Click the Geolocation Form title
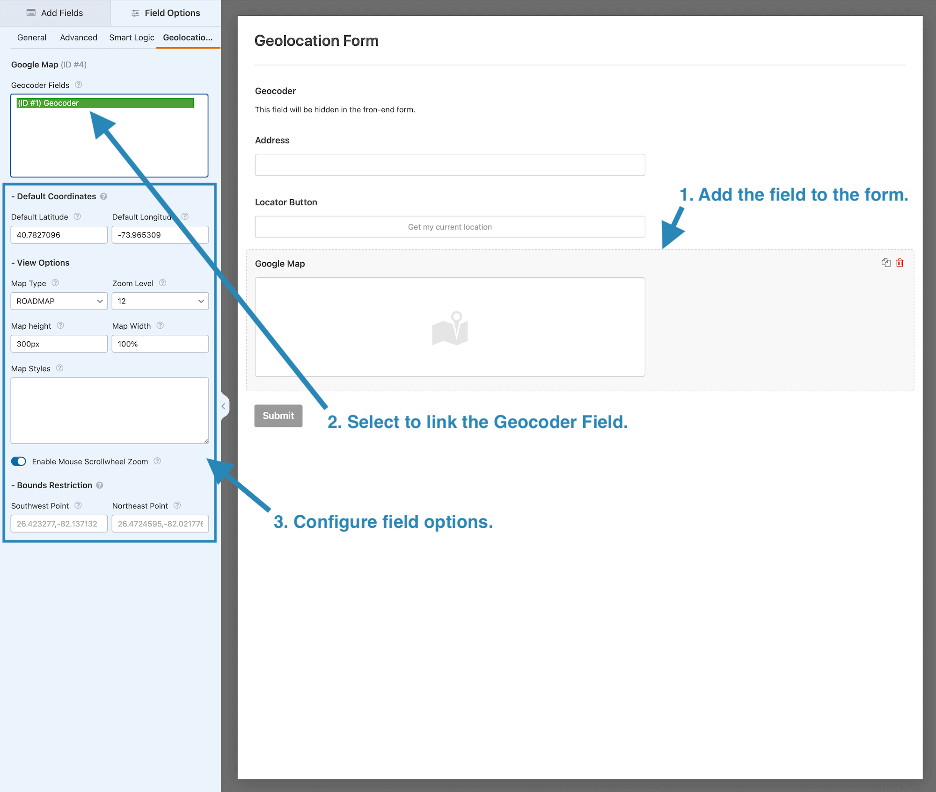This screenshot has width=936, height=792. coord(316,41)
